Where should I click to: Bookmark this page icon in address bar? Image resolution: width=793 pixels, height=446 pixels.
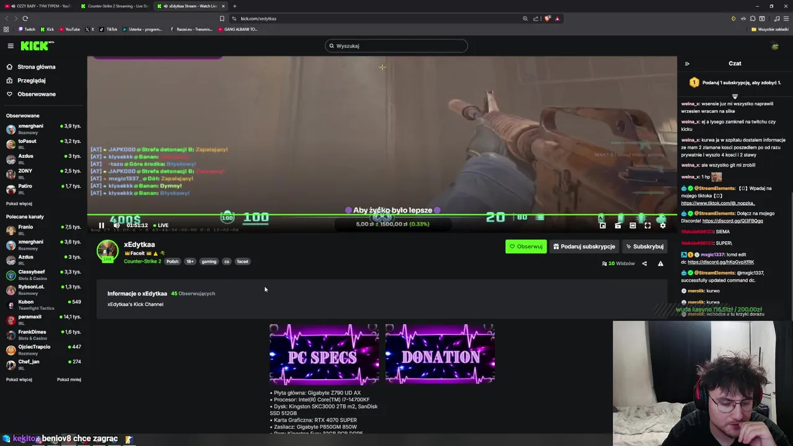click(222, 19)
